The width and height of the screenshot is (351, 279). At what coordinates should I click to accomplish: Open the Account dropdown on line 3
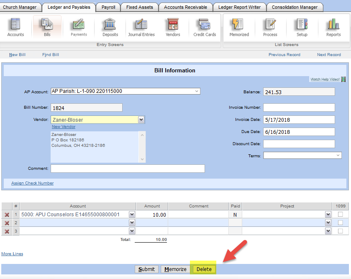point(132,231)
